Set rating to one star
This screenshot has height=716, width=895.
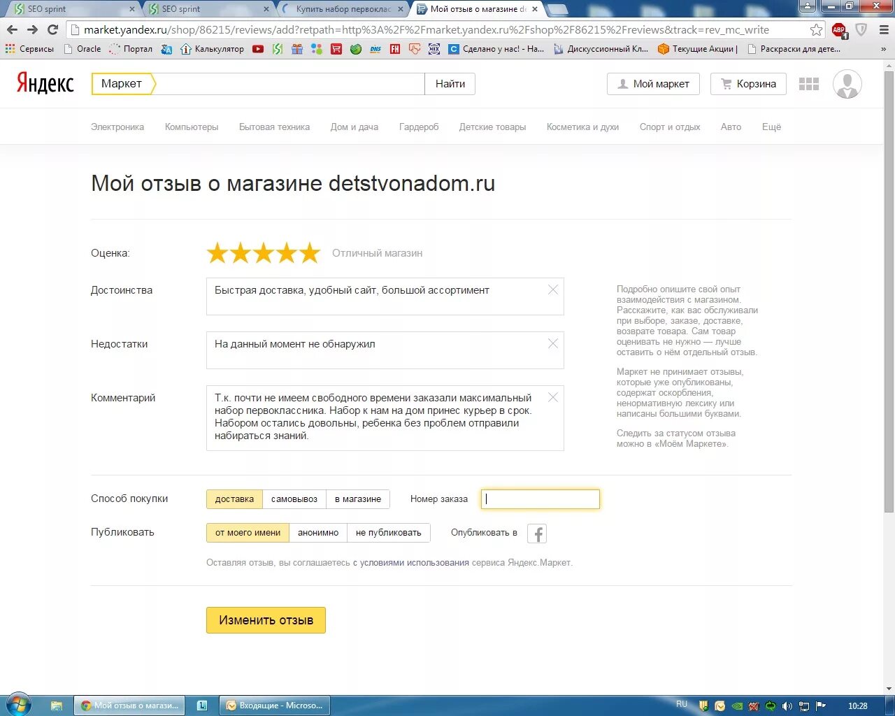point(217,253)
